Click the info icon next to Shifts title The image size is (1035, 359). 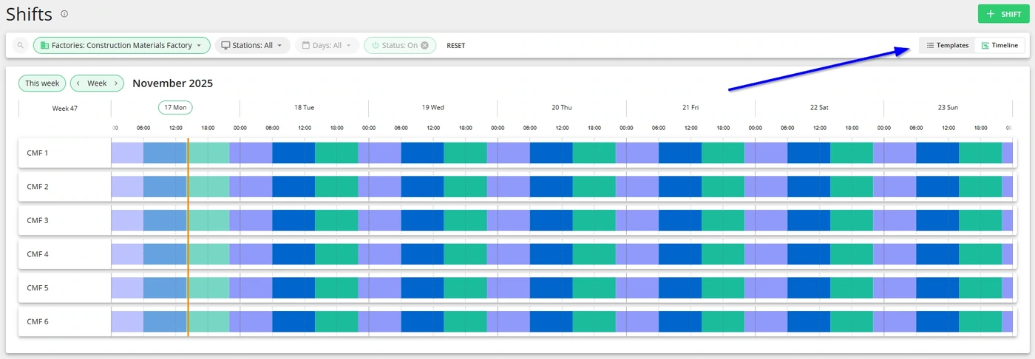[64, 14]
